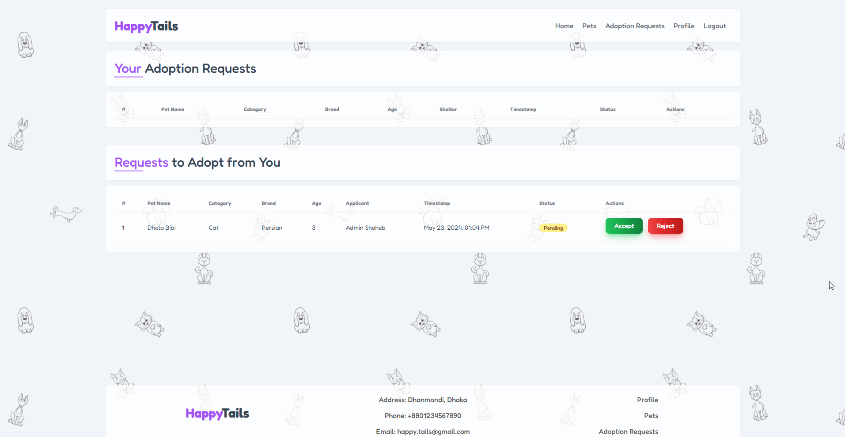
Task: Click the HappyTails logo in the top navbar
Action: [146, 26]
